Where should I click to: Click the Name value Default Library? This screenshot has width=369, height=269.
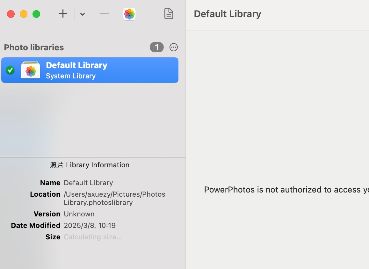click(x=89, y=183)
